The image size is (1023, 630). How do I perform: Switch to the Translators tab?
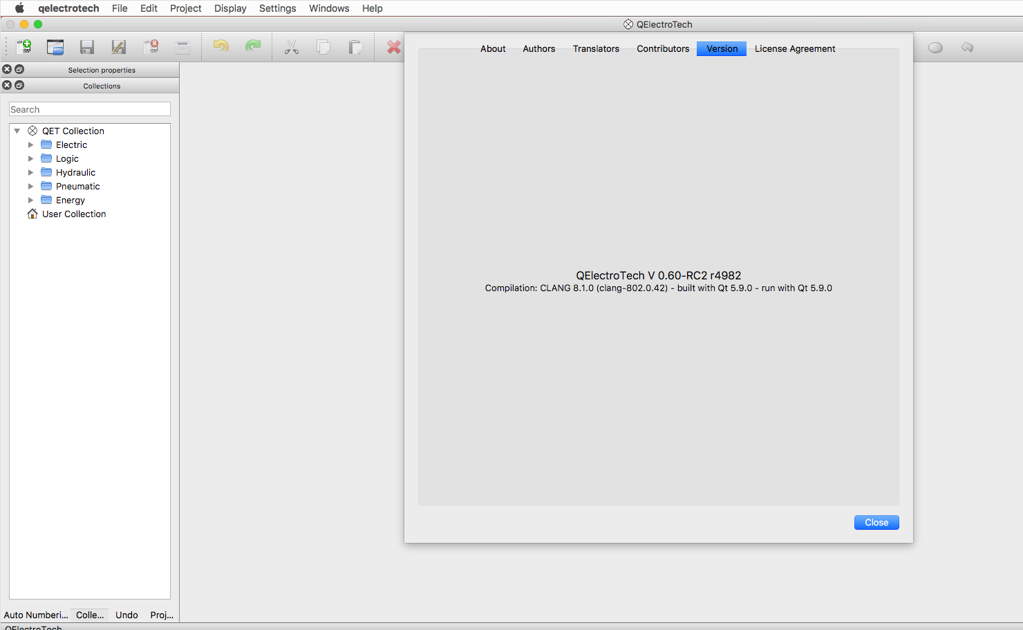(x=596, y=48)
